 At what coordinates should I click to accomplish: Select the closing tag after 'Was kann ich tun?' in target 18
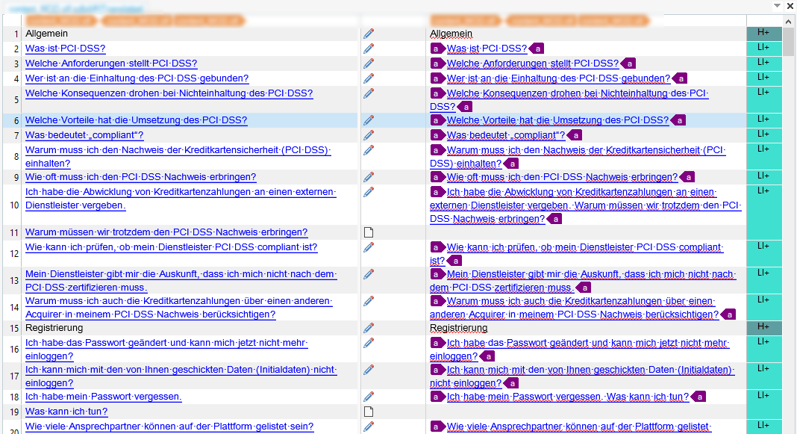tap(699, 397)
